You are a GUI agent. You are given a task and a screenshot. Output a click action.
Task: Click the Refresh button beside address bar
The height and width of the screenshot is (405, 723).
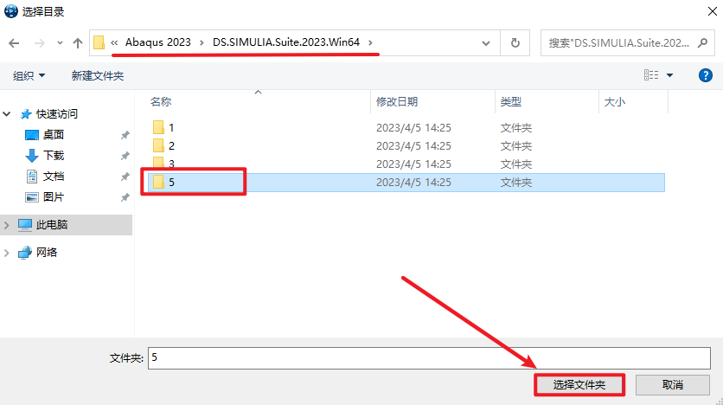(x=515, y=42)
